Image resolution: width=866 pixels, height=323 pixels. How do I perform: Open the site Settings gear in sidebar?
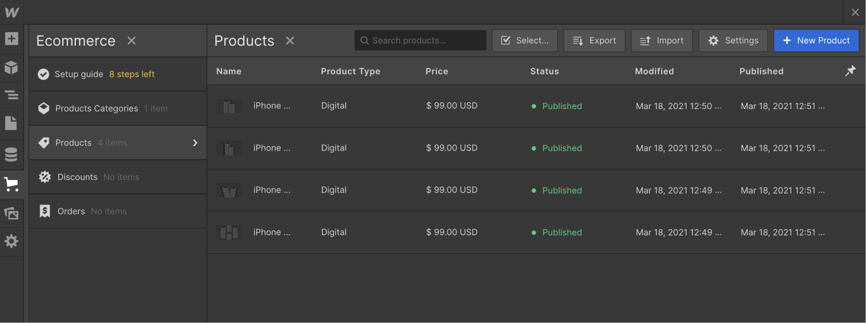[11, 241]
